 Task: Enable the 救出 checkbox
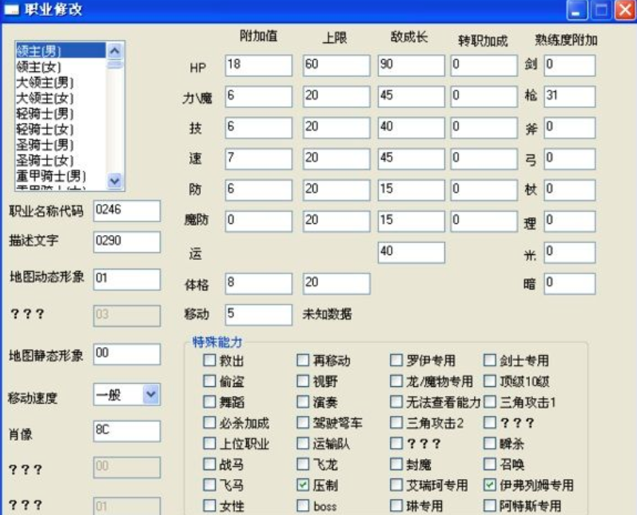click(x=209, y=360)
